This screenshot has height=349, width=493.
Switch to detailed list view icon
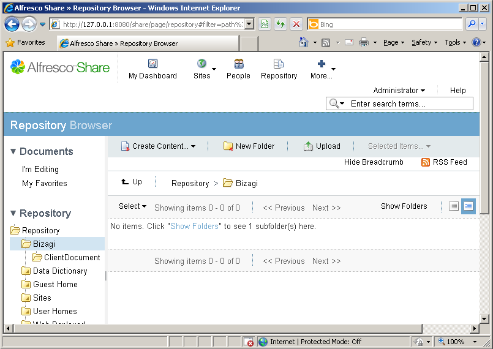(x=469, y=206)
